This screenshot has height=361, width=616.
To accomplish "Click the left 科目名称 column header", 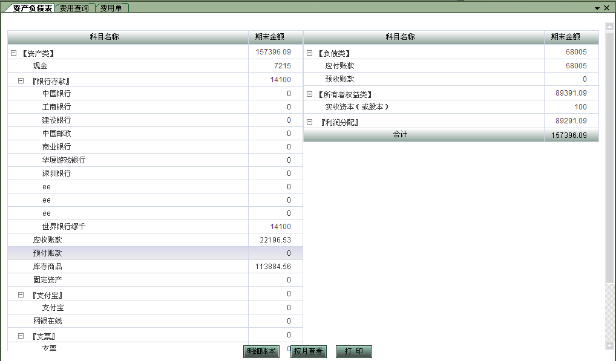I will (104, 37).
